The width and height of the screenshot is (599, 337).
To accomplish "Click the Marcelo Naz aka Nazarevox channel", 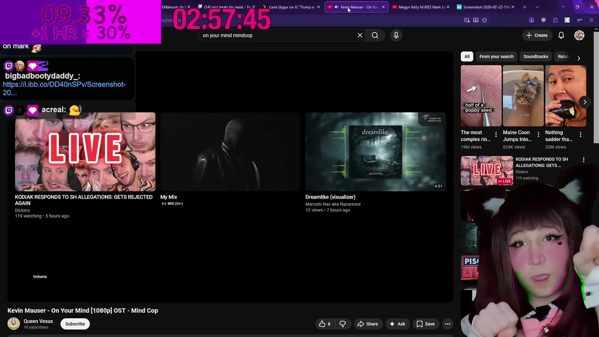I will 333,204.
